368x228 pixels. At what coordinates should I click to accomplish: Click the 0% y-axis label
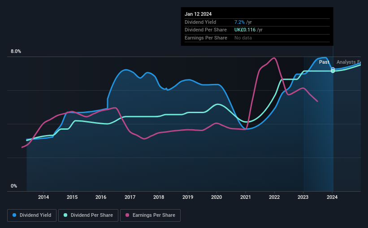(x=14, y=186)
